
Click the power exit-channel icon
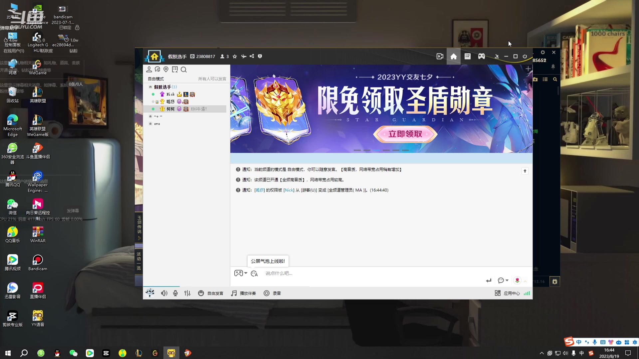(x=525, y=57)
